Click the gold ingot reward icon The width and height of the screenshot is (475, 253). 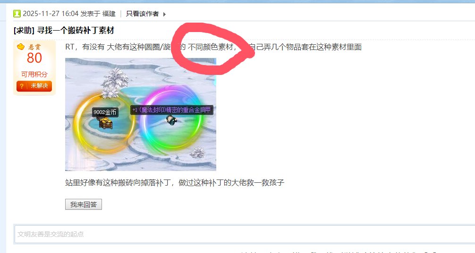21,47
